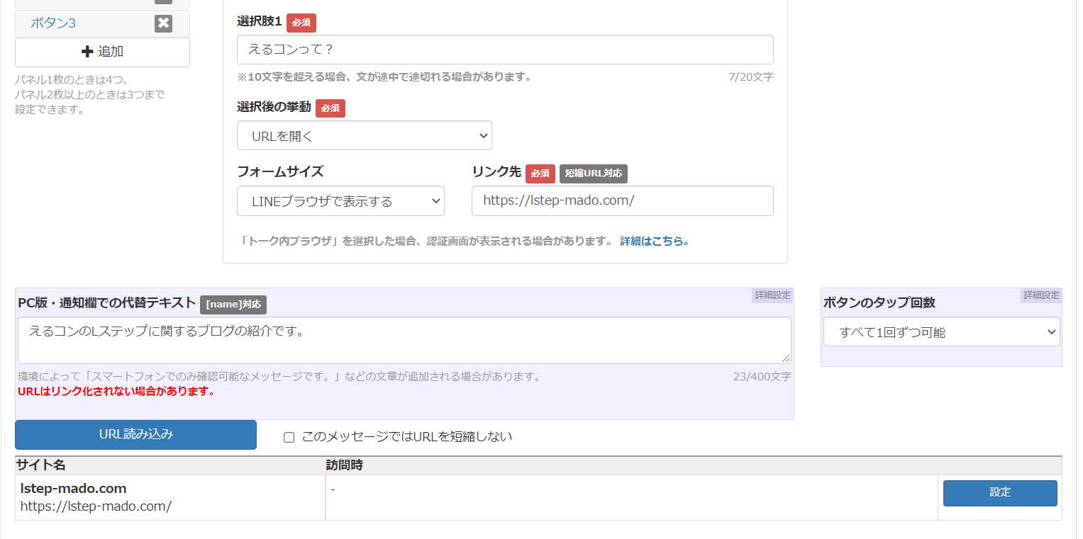The image size is (1083, 539).
Task: Click the https://lstep-mado.com/ URL in the table
Action: pos(96,506)
